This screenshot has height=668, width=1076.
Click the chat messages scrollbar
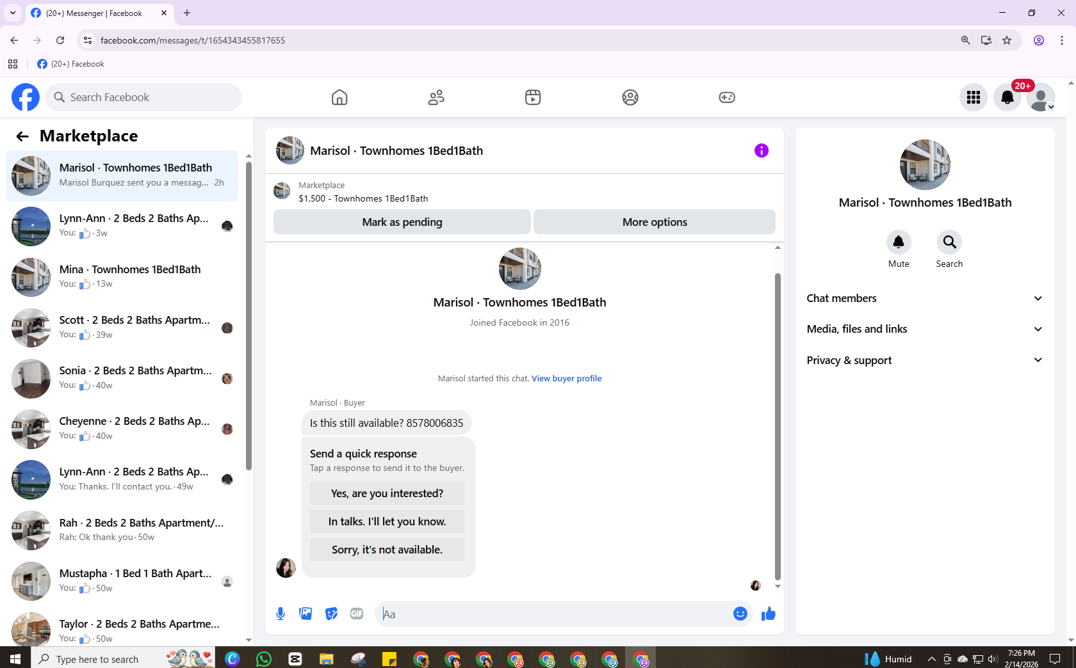pyautogui.click(x=778, y=427)
